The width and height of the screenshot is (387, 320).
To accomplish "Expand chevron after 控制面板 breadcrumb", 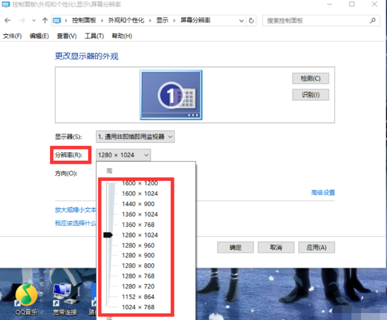I will [102, 21].
